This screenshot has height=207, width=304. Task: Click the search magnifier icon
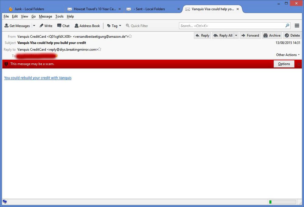coord(287,25)
